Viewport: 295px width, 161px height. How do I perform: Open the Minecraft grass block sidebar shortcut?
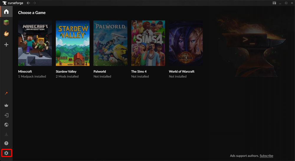[x=6, y=22]
